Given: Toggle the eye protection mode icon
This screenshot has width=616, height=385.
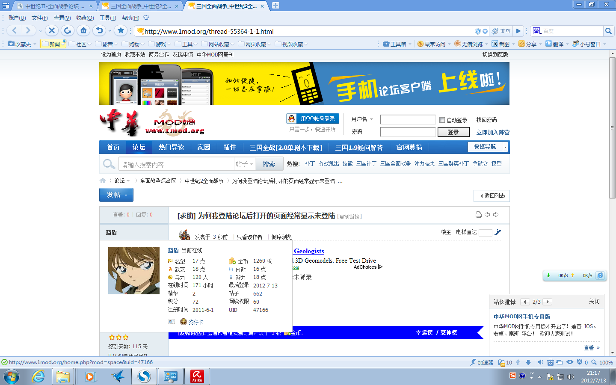Looking at the screenshot, I should pos(569,362).
